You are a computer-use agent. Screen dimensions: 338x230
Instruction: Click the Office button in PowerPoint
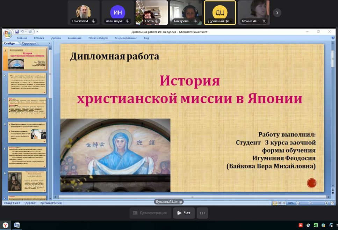(7, 34)
